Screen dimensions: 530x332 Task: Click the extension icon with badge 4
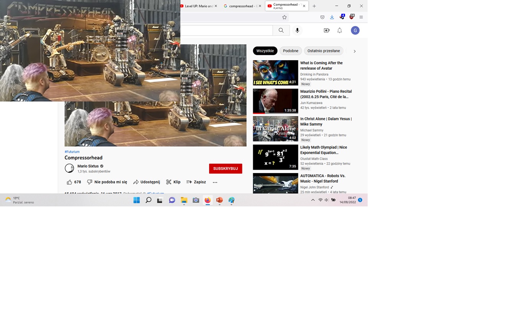tap(342, 17)
